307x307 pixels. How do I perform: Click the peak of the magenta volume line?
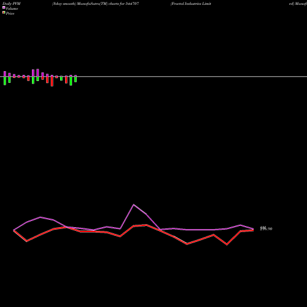[x=134, y=204]
